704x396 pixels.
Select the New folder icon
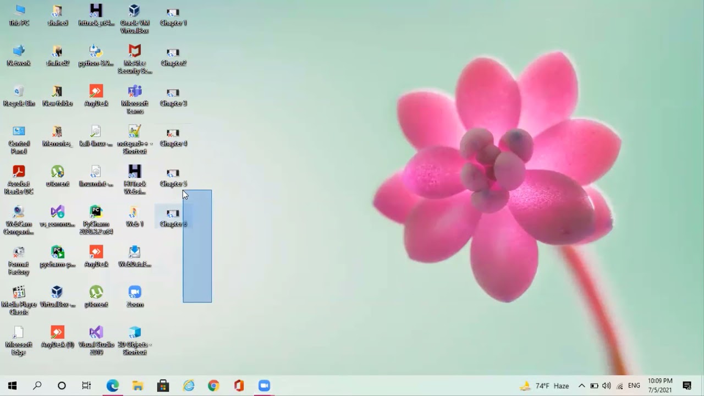tap(57, 96)
